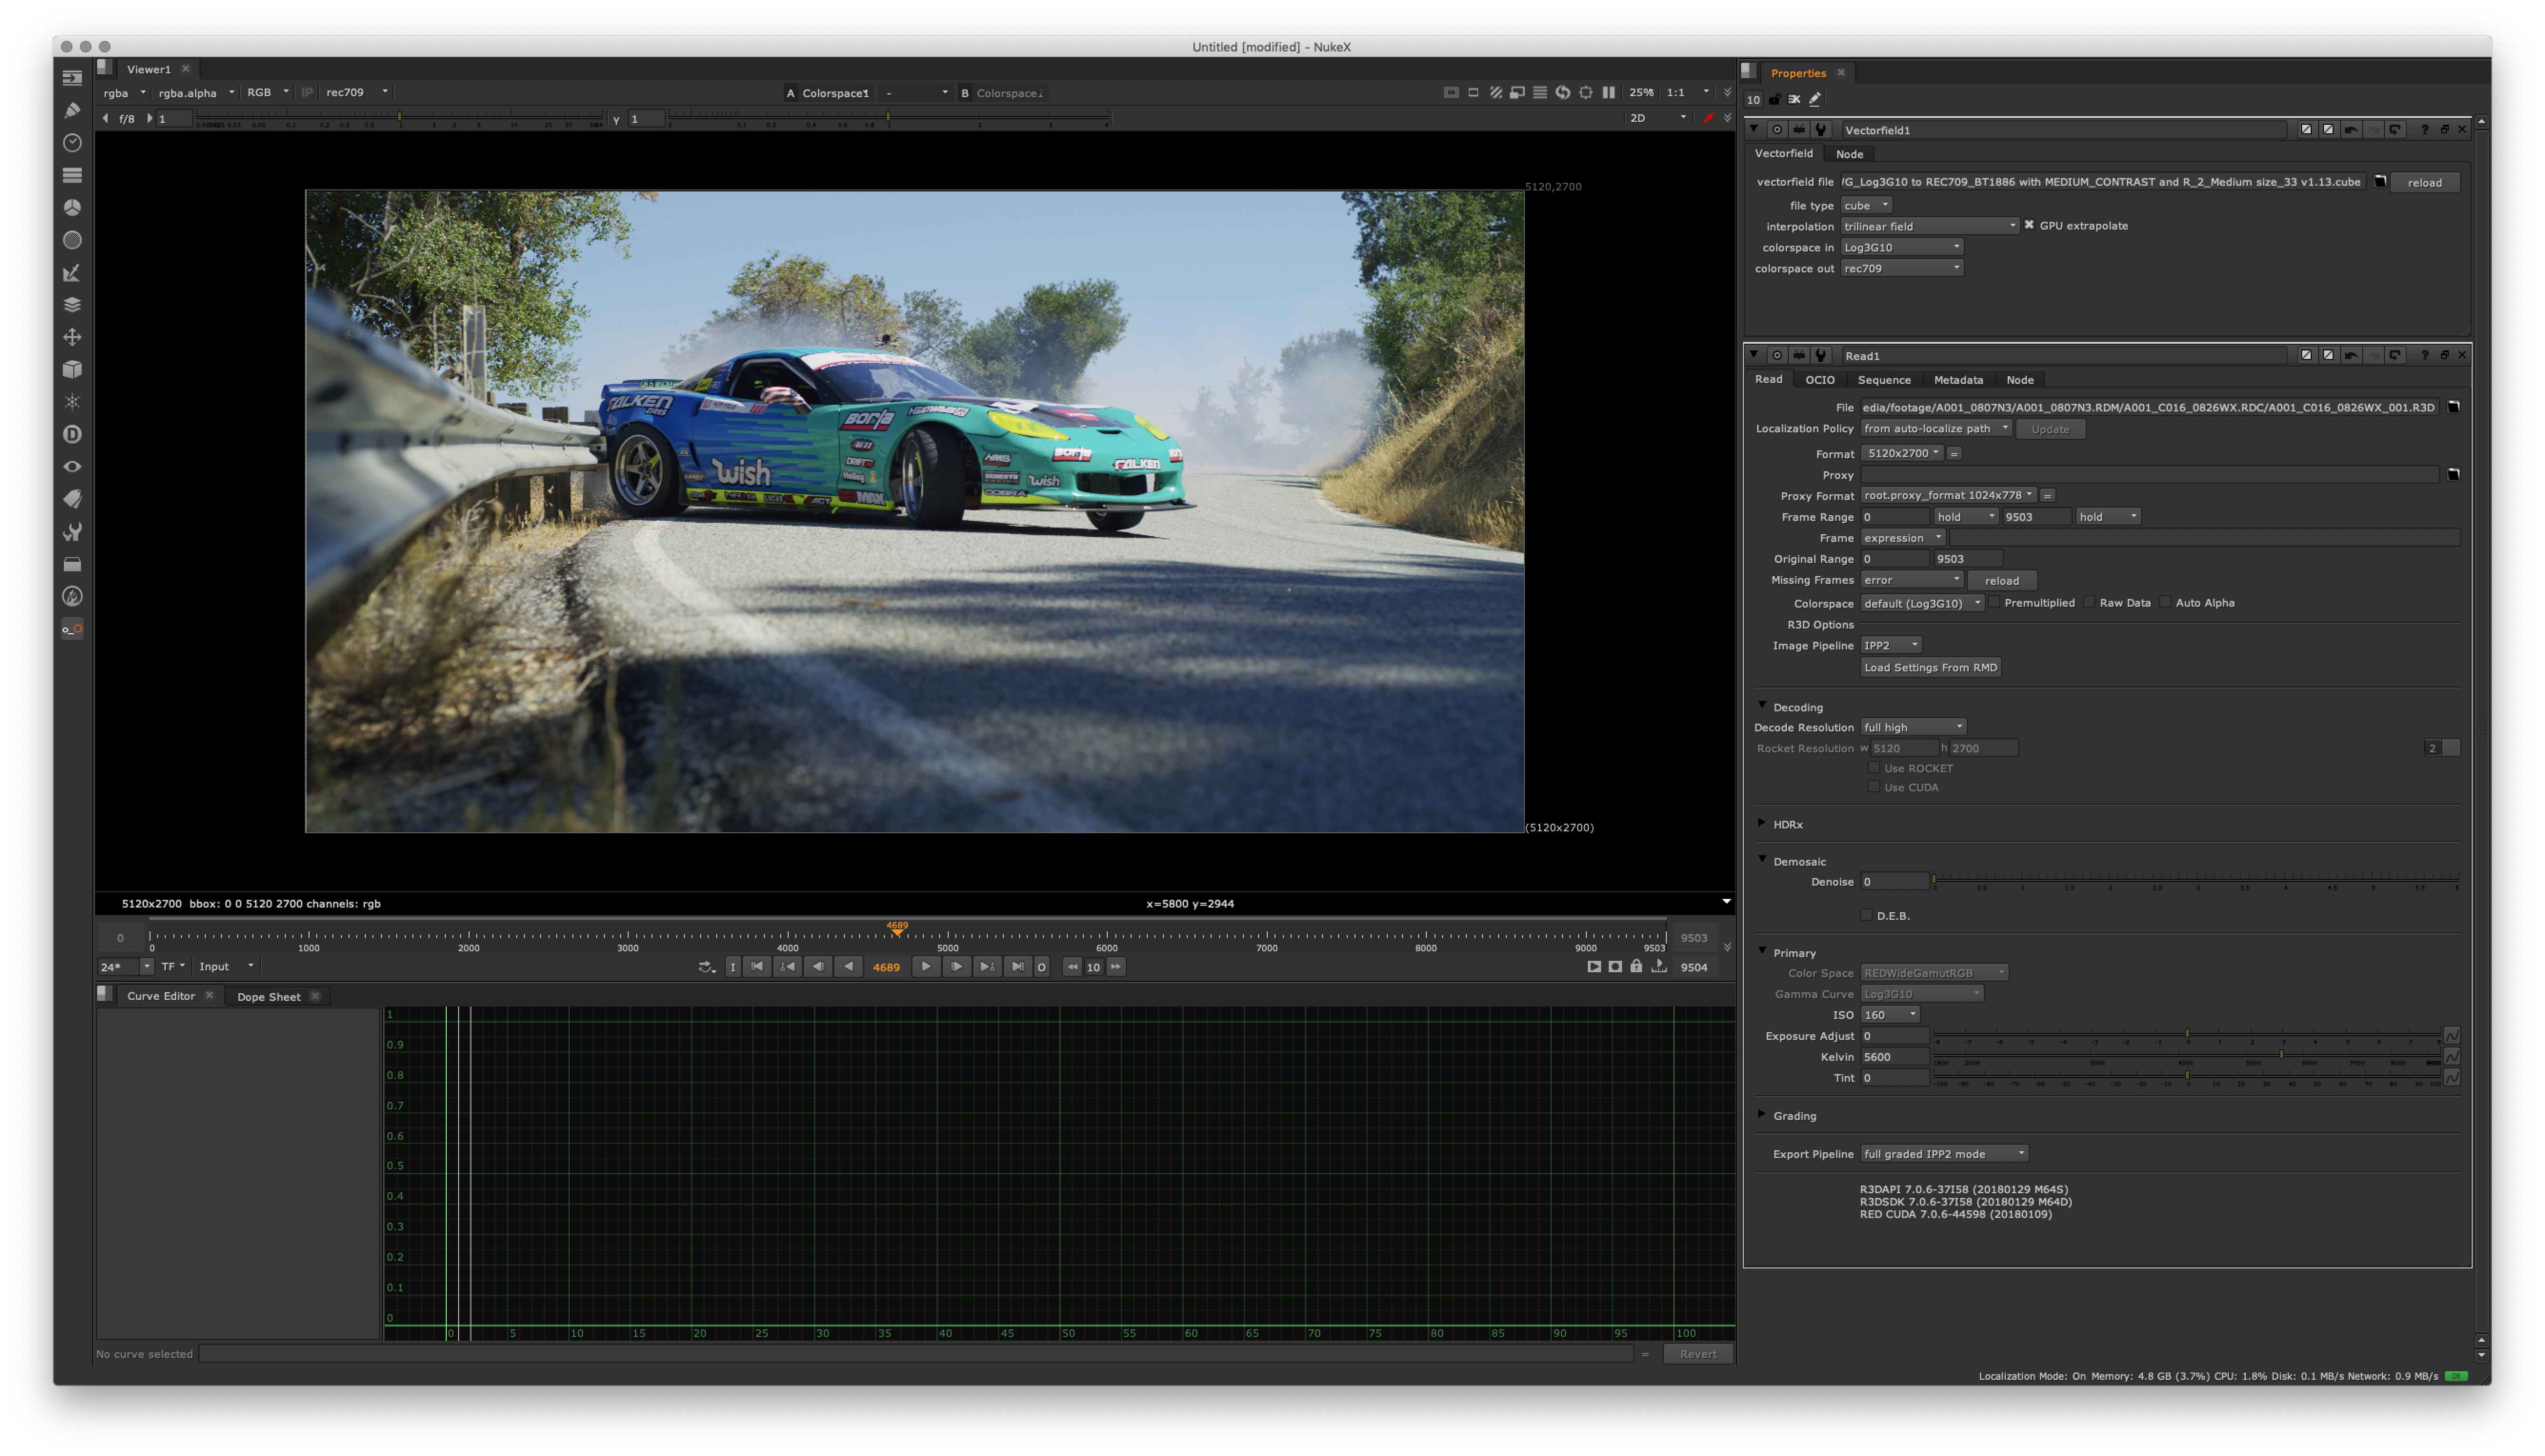Open the colorspace in Log3G10 dropdown
This screenshot has height=1456, width=2545.
click(1901, 247)
